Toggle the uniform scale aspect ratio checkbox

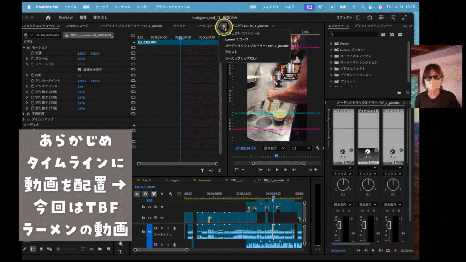(x=79, y=70)
